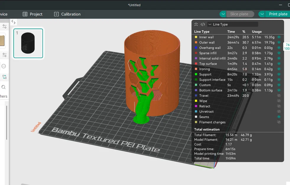Image resolution: width=290 pixels, height=185 pixels.
Task: Click the G-code view icon in legend
Action: tap(203, 24)
